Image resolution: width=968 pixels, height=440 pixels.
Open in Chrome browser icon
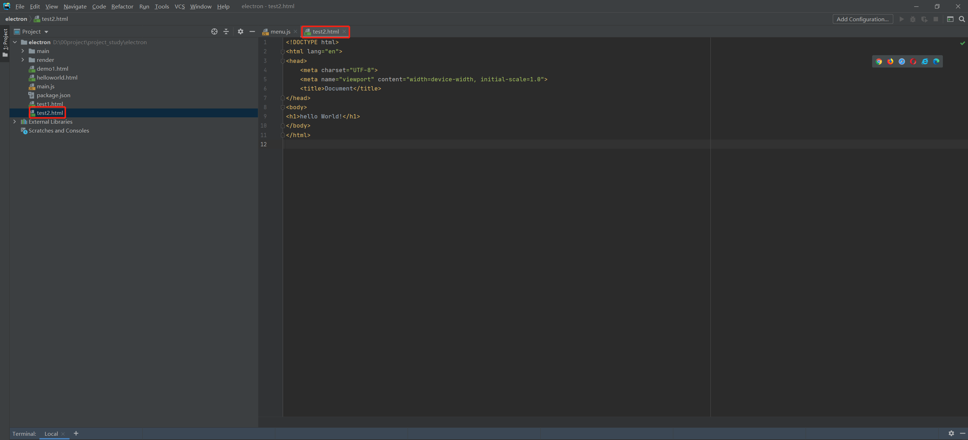click(x=878, y=61)
